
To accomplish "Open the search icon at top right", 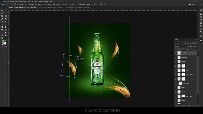I will [x=193, y=4].
